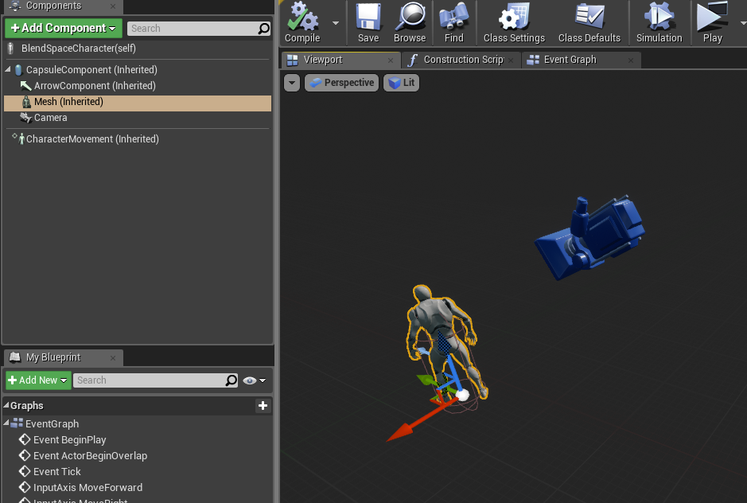Open the Add Component dropdown
The image size is (747, 503).
[63, 28]
